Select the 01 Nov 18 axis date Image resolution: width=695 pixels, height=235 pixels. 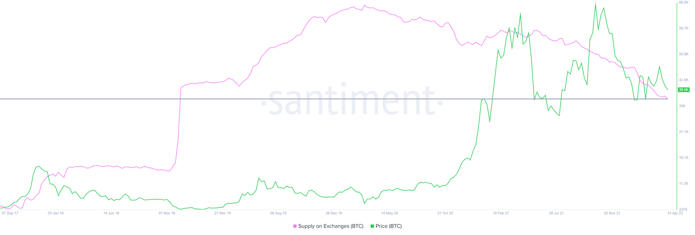click(167, 213)
